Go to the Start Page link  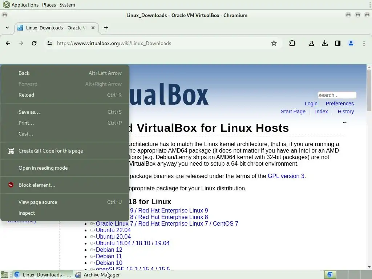click(x=293, y=112)
